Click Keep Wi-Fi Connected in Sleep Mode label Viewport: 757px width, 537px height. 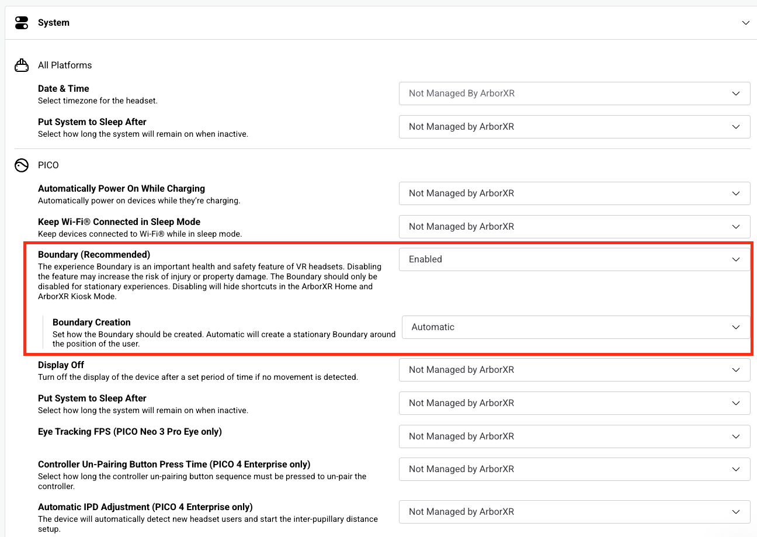[119, 222]
